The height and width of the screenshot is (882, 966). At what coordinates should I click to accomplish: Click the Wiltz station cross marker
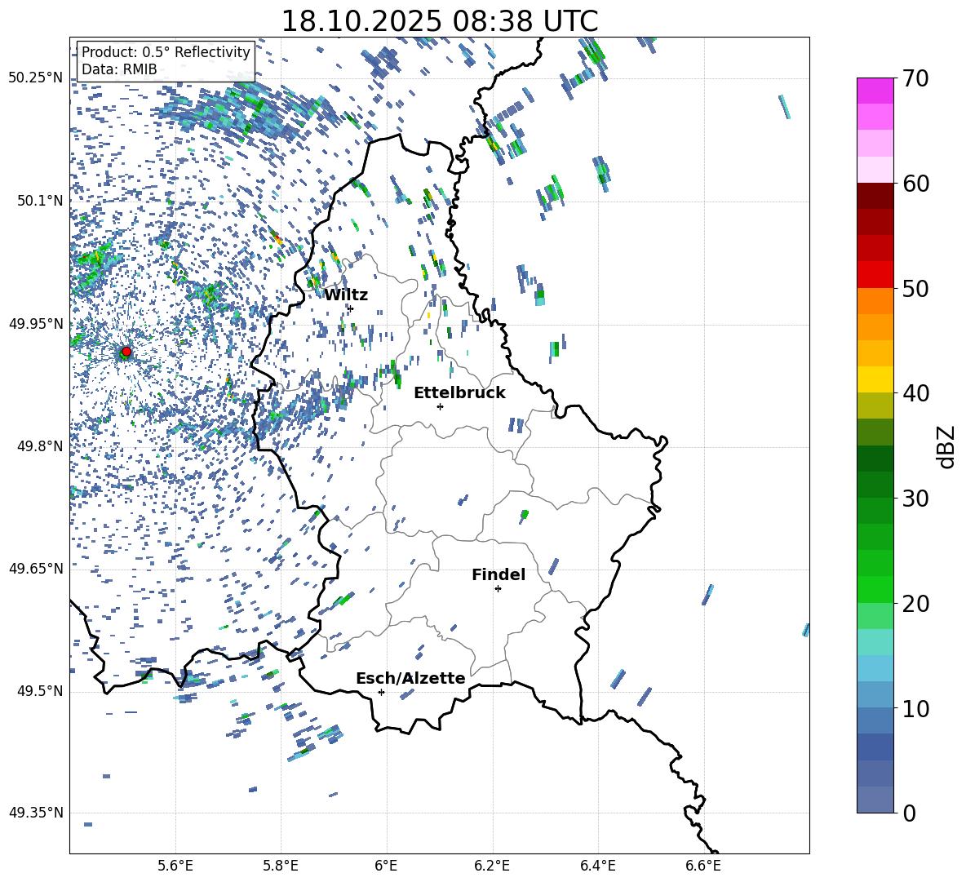coord(350,308)
